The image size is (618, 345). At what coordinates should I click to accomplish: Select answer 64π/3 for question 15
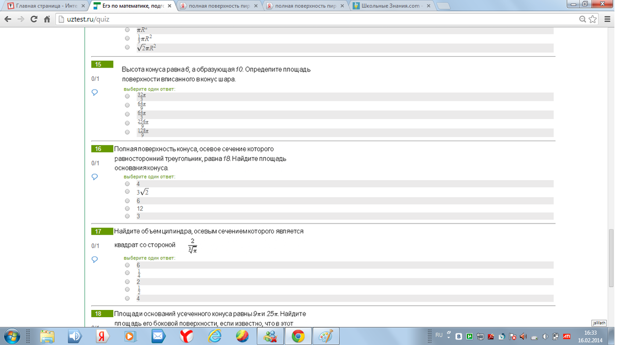(127, 114)
